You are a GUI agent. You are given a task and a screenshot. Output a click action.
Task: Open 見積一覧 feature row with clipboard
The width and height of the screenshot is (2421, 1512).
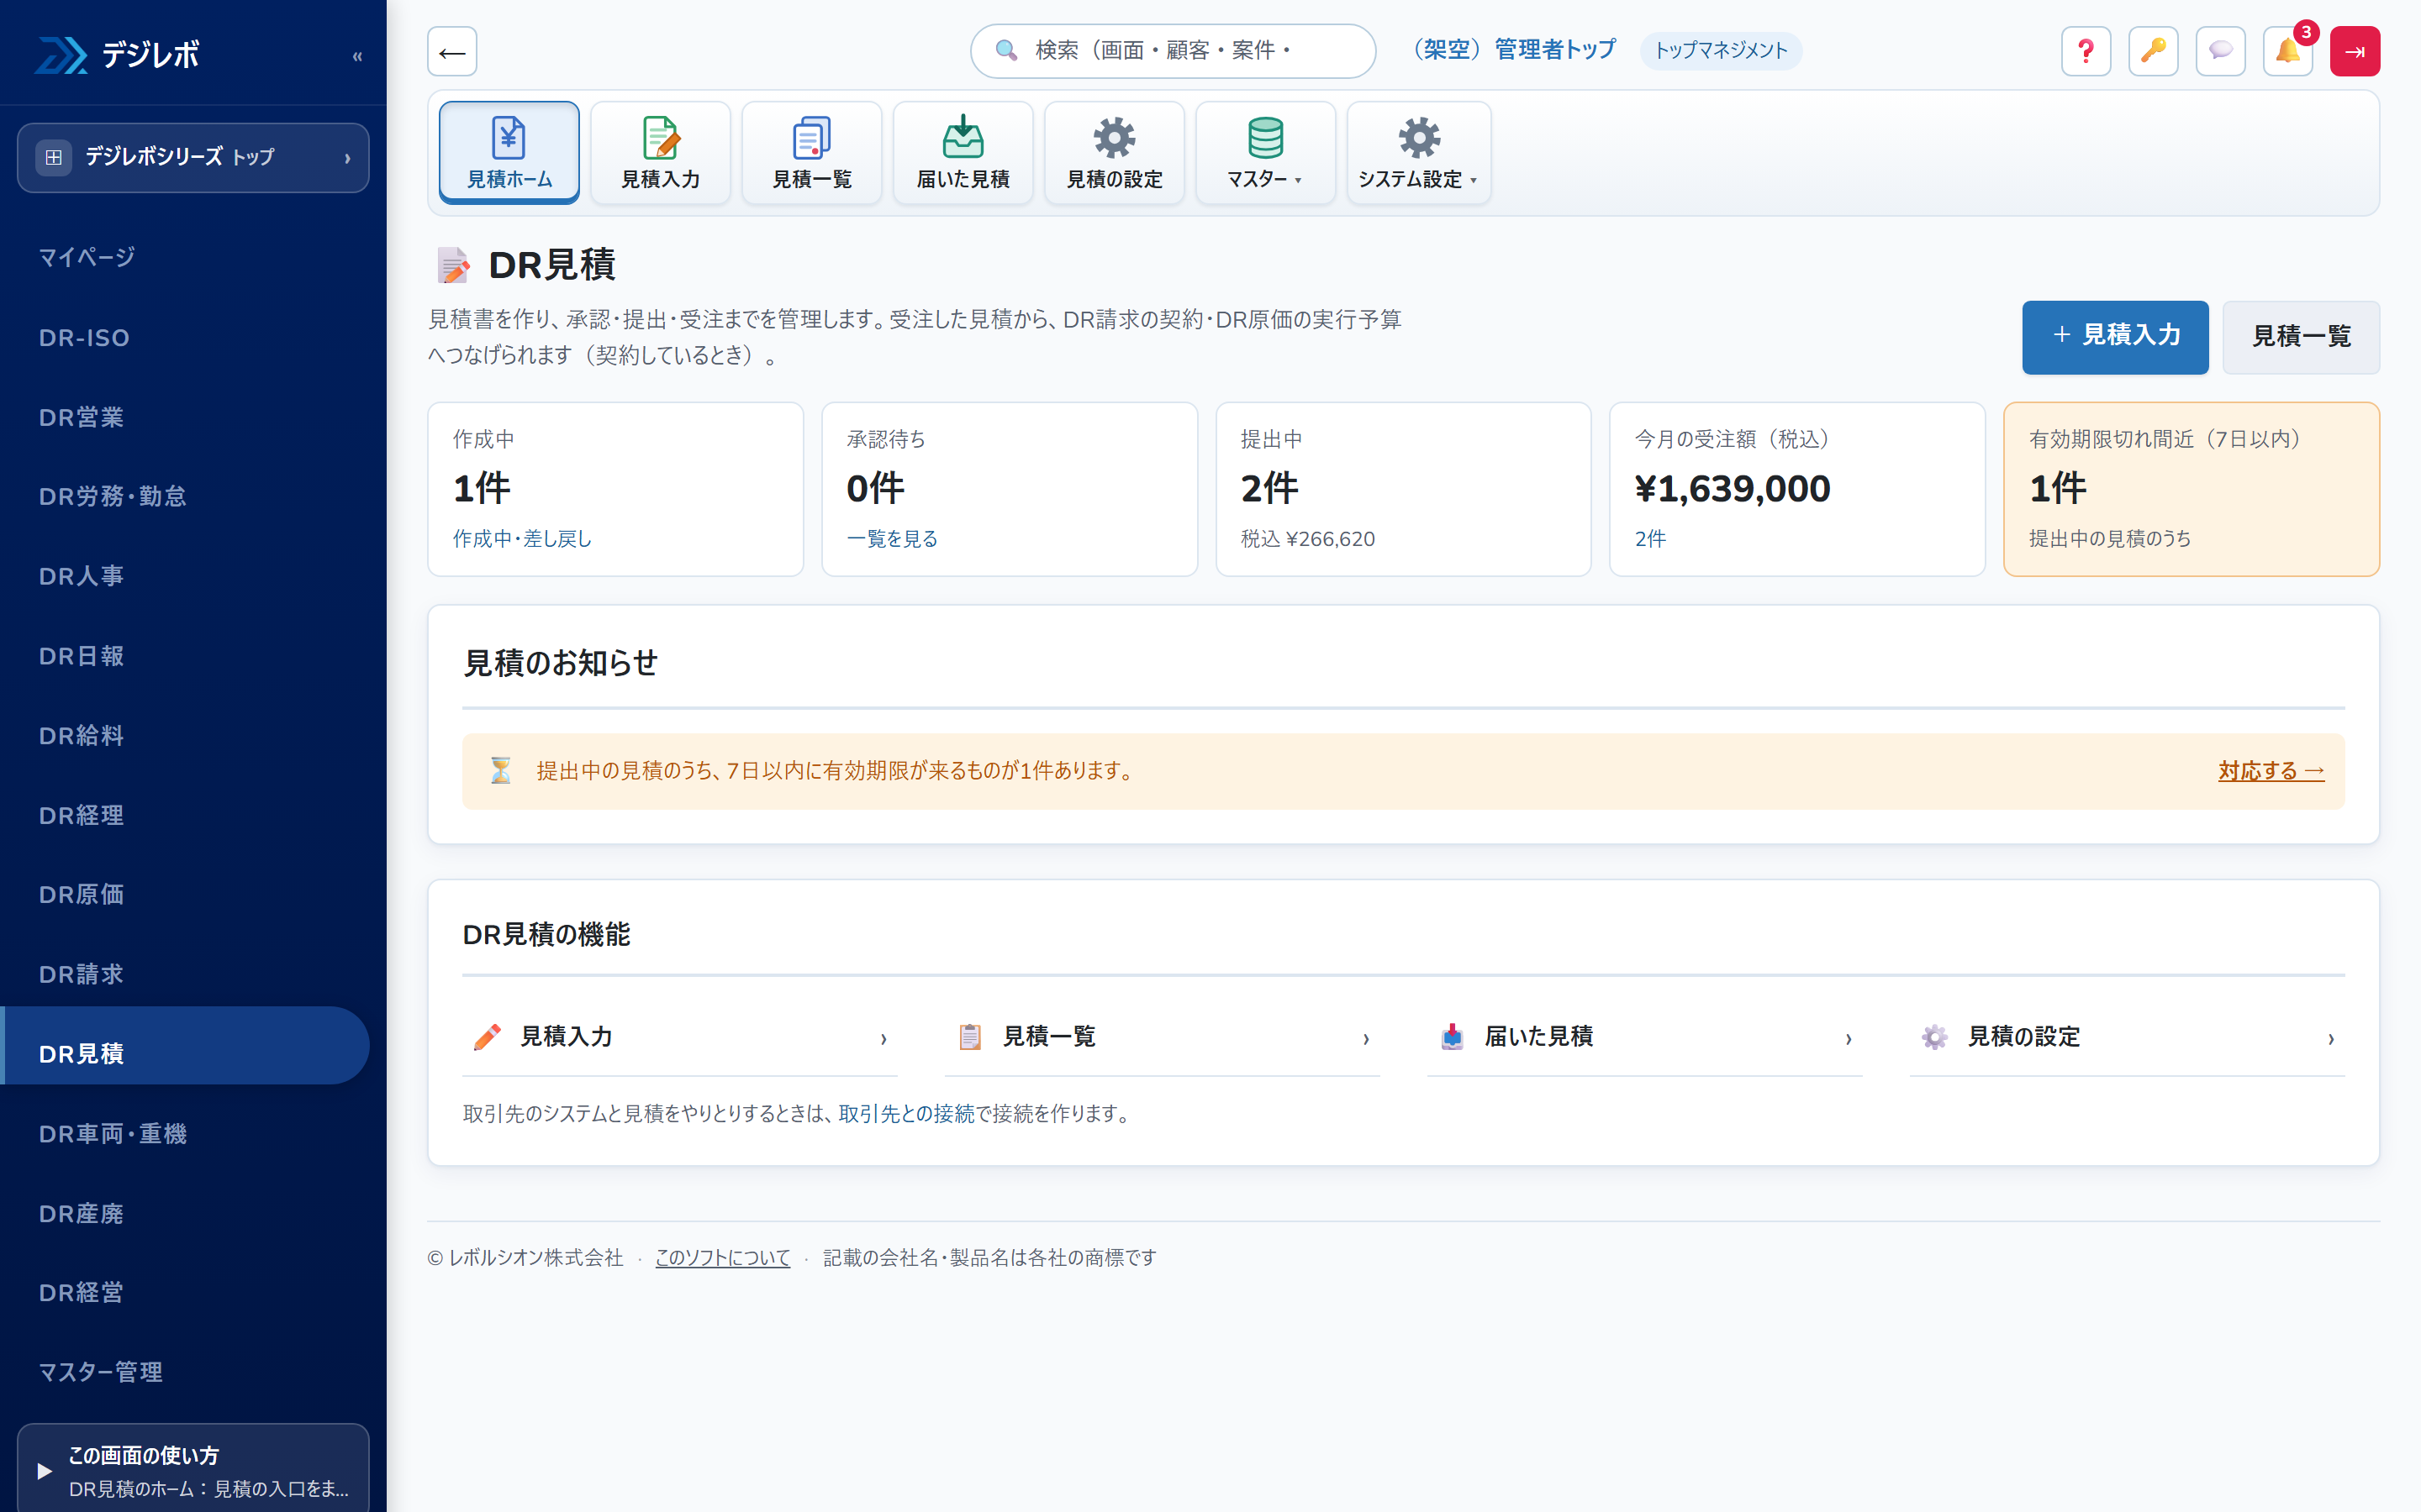[x=1162, y=1037]
